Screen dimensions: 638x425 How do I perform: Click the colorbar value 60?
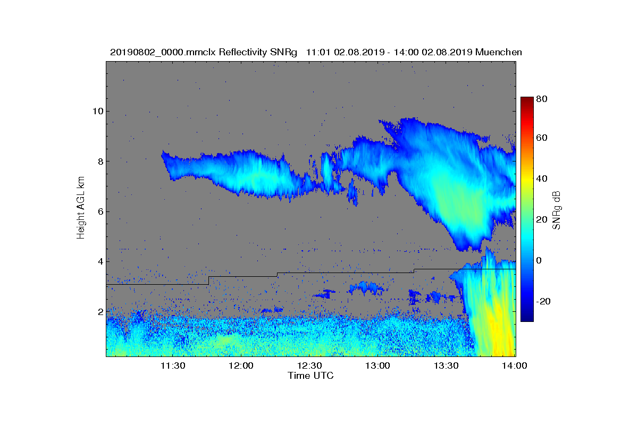[x=542, y=138]
